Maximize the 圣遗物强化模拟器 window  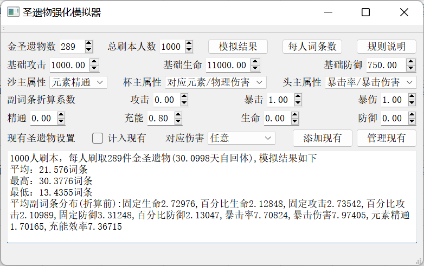(x=365, y=12)
